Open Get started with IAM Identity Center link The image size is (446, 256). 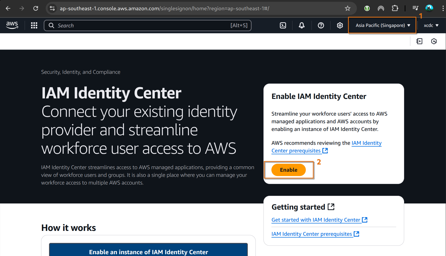tap(319, 220)
